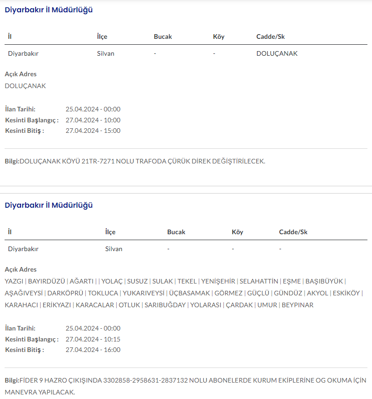Click the outage end time 27.04.2024 - 15:00
The height and width of the screenshot is (399, 372).
pyautogui.click(x=93, y=131)
